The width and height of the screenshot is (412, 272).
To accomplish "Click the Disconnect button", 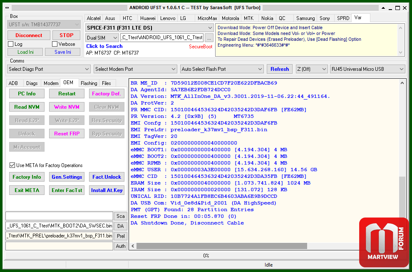I will [x=29, y=35].
